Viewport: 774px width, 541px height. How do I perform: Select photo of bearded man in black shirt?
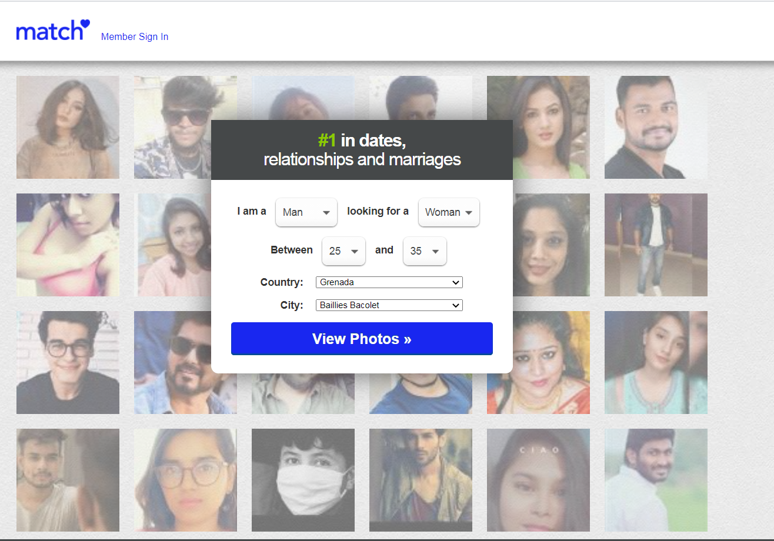coord(656,127)
